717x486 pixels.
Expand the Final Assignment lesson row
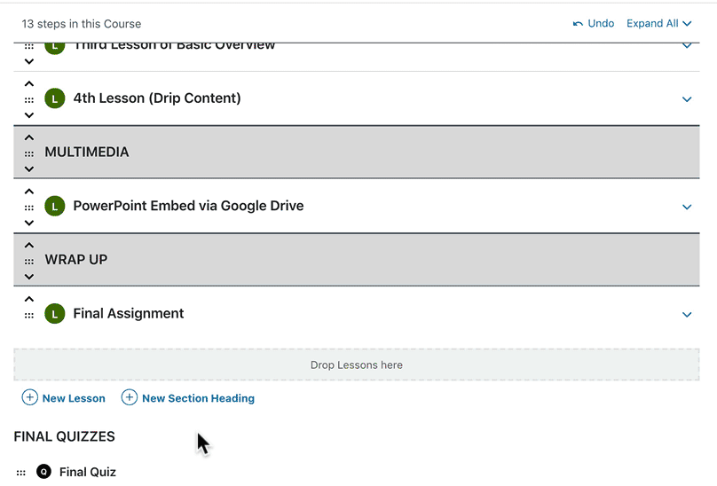pyautogui.click(x=686, y=314)
